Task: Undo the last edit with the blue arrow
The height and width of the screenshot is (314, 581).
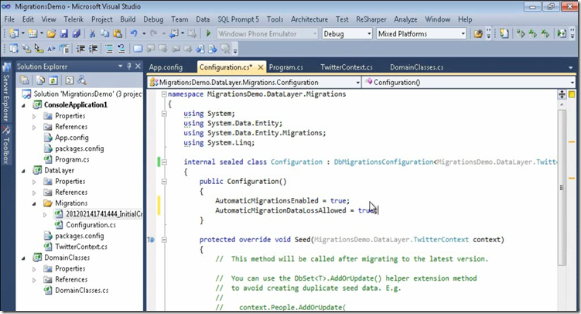Action: (x=134, y=34)
